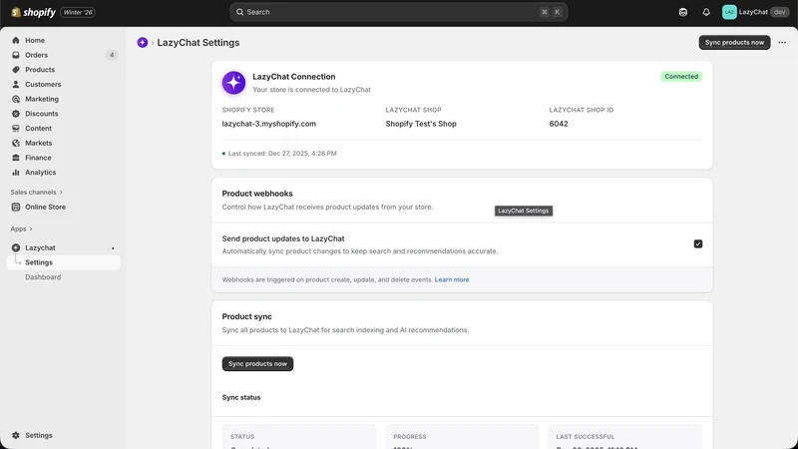Click the Lazychat app icon in sidebar
798x449 pixels.
coord(16,247)
